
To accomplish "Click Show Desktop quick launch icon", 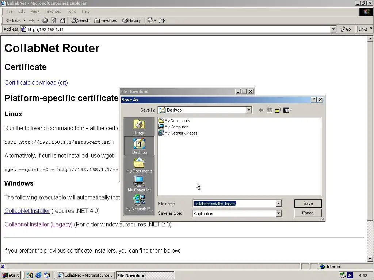I will point(30,276).
